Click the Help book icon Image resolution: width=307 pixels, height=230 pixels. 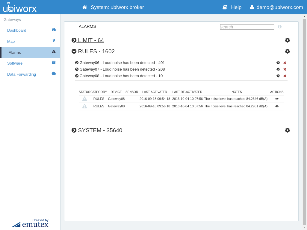coord(225,7)
